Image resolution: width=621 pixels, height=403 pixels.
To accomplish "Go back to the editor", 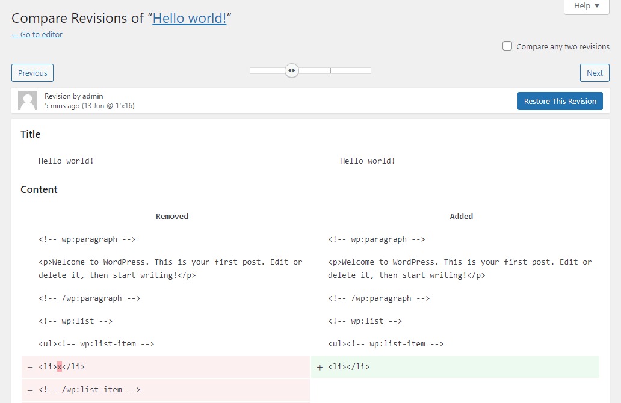I will coord(37,34).
